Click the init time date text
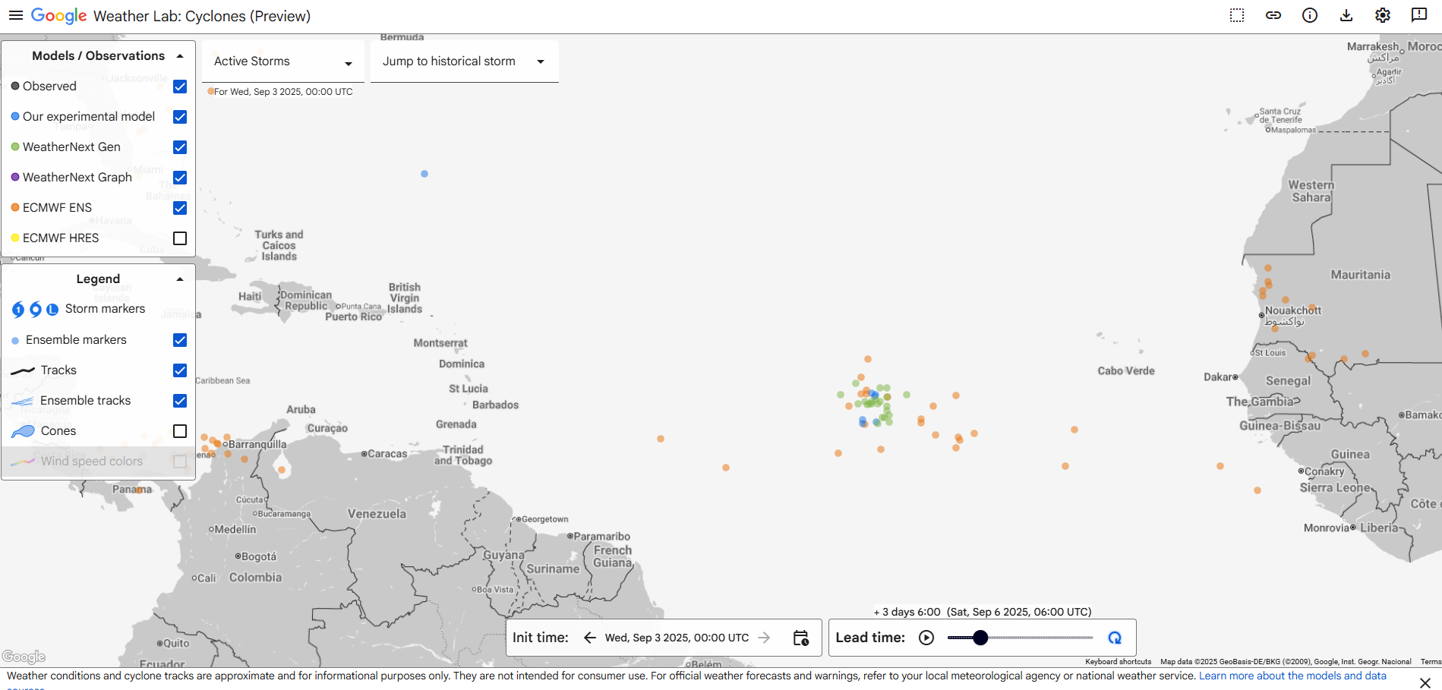This screenshot has height=690, width=1442. coord(677,638)
